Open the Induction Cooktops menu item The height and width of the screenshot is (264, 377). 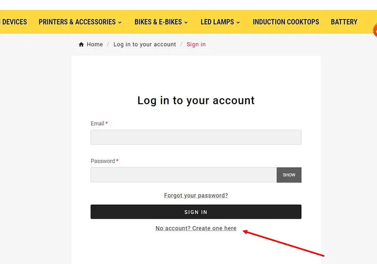286,22
